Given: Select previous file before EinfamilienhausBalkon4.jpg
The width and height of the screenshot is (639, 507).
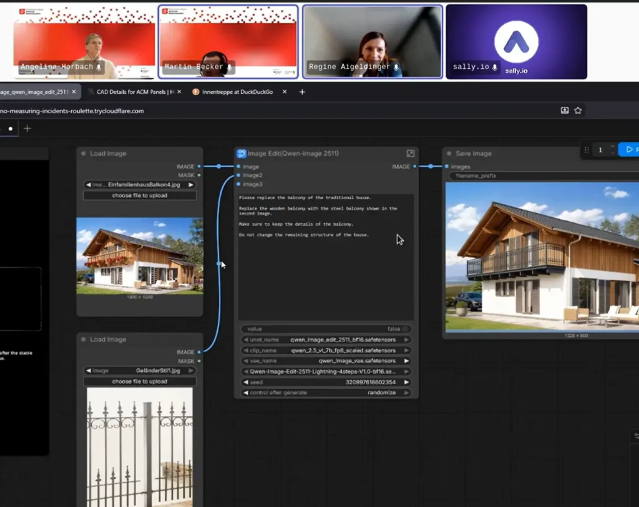Looking at the screenshot, I should [x=89, y=185].
